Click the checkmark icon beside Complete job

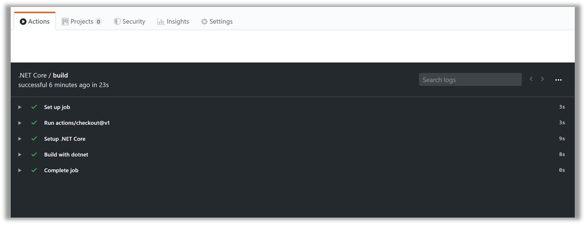(34, 171)
